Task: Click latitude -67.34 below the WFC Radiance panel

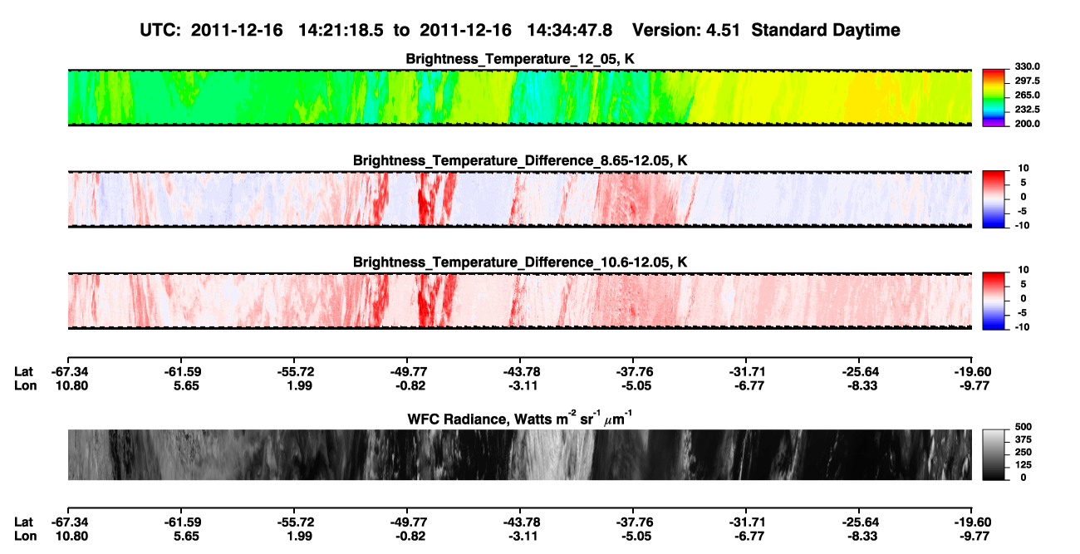Action: point(69,522)
